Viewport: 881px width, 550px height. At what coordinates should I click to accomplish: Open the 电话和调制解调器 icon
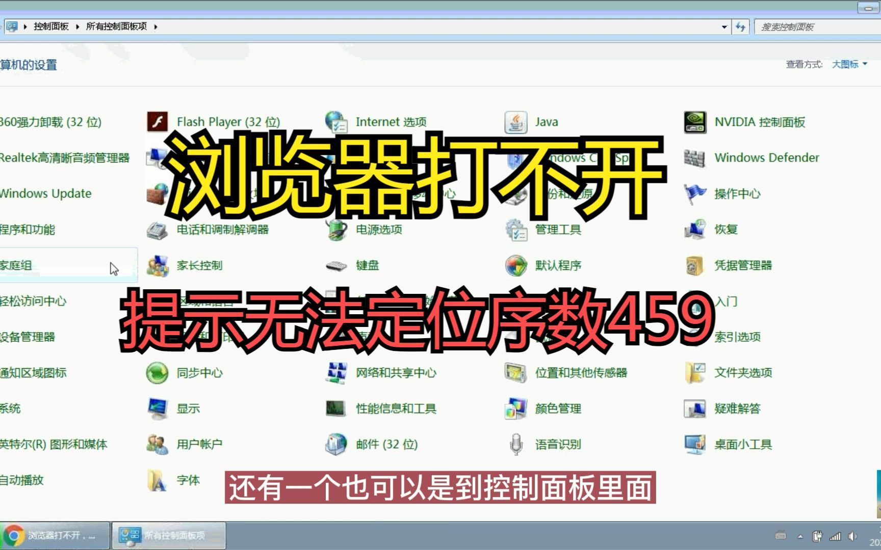pyautogui.click(x=158, y=230)
